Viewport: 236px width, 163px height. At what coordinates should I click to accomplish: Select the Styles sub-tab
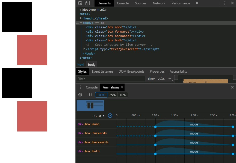click(82, 72)
